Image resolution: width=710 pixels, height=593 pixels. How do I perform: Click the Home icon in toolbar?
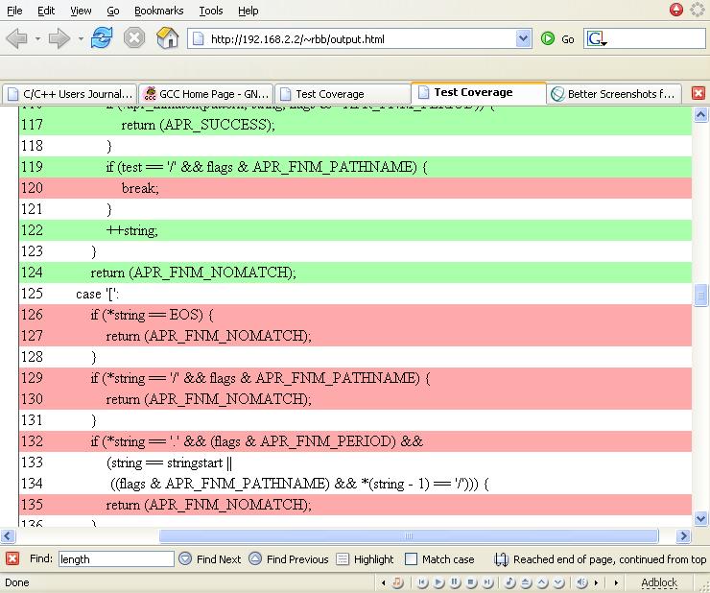(167, 38)
